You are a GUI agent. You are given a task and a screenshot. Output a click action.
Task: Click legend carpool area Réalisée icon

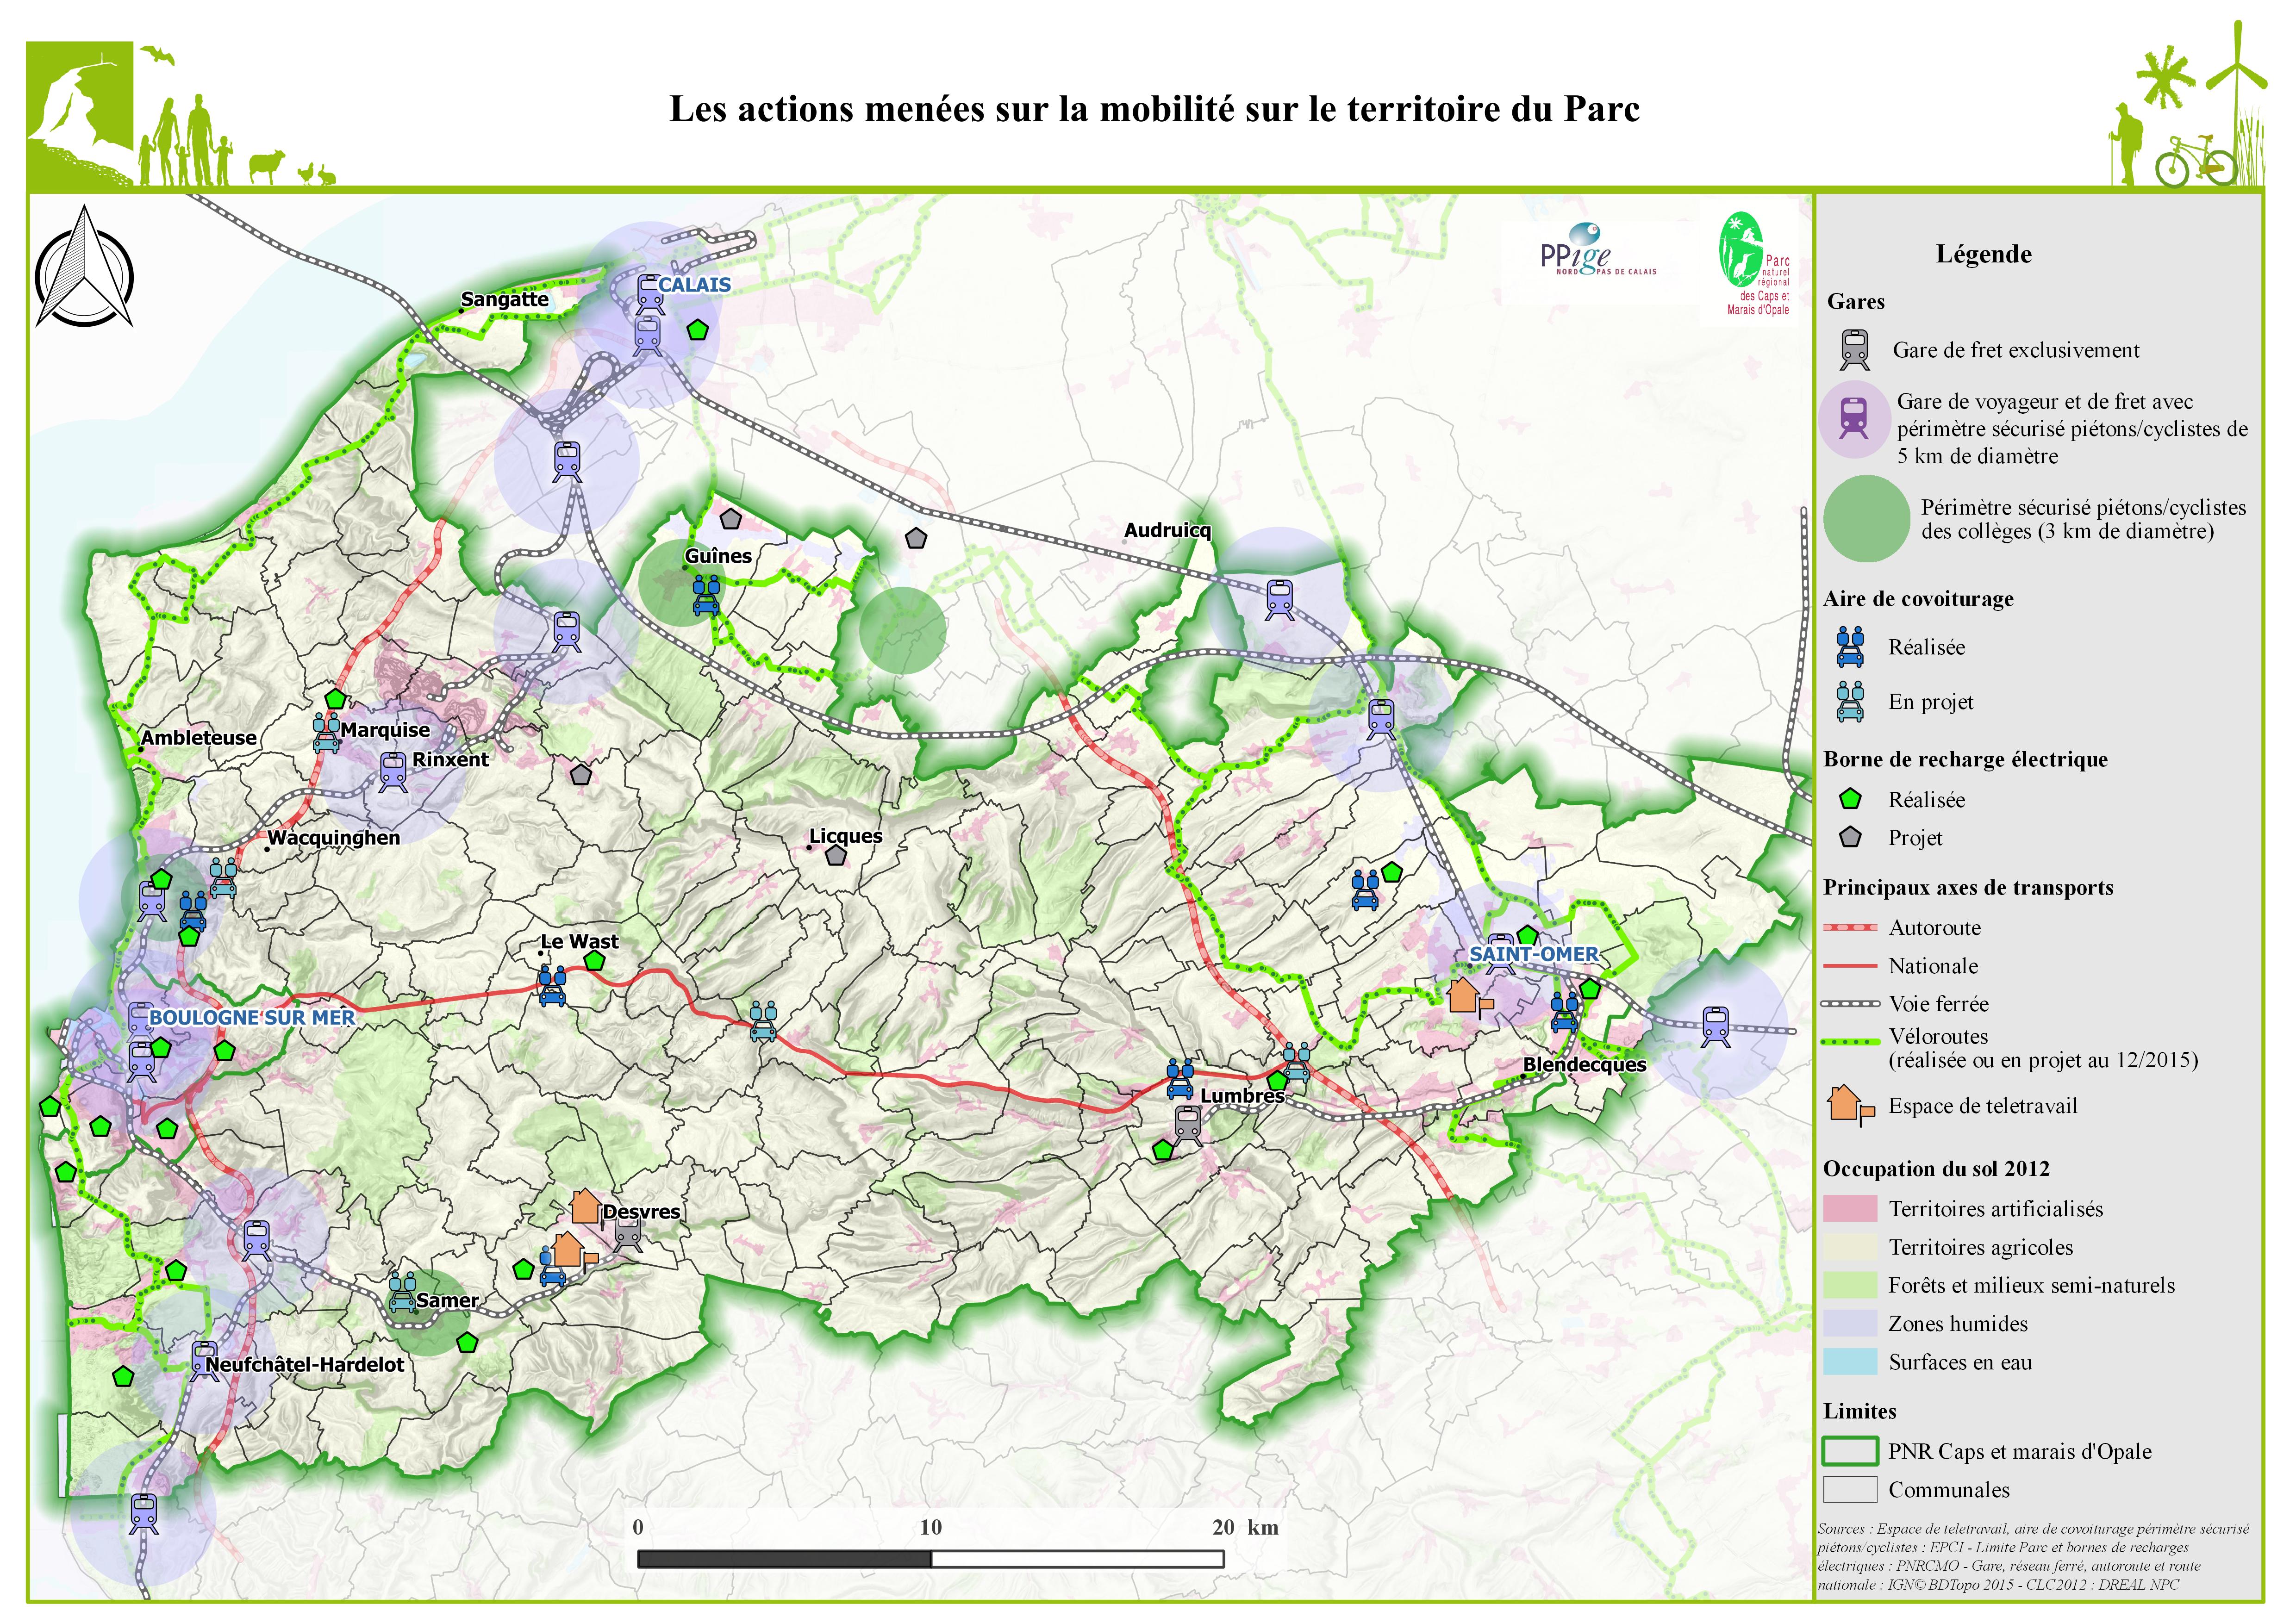point(1851,647)
